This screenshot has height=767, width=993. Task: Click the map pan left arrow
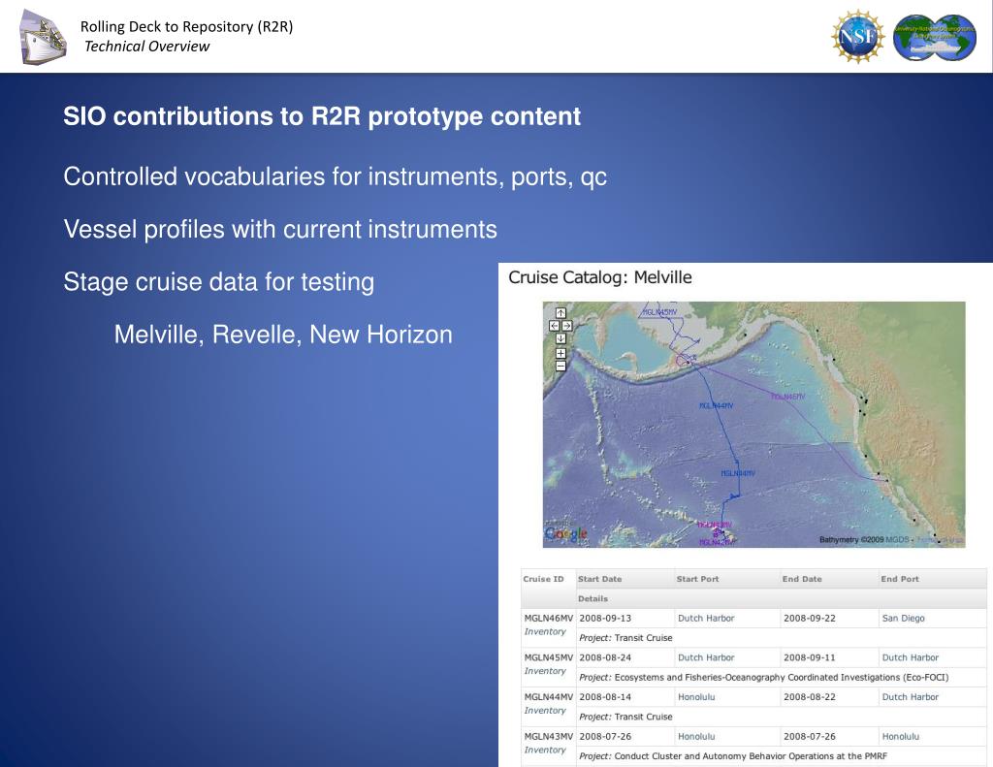point(554,326)
